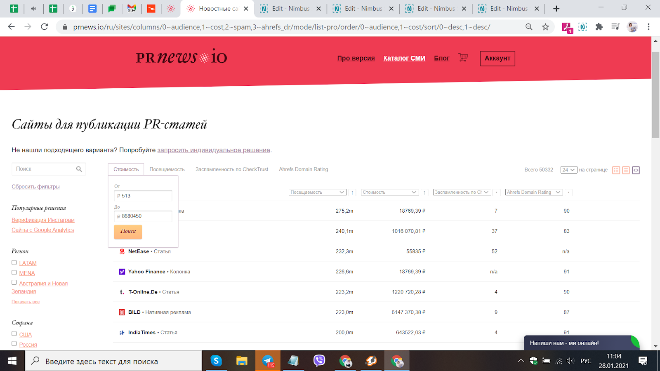Open Telegram from the taskbar

pos(268,361)
